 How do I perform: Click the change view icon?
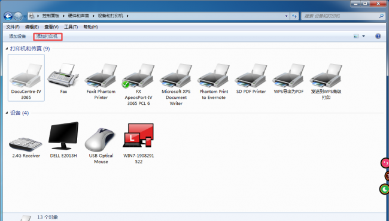tap(356, 37)
